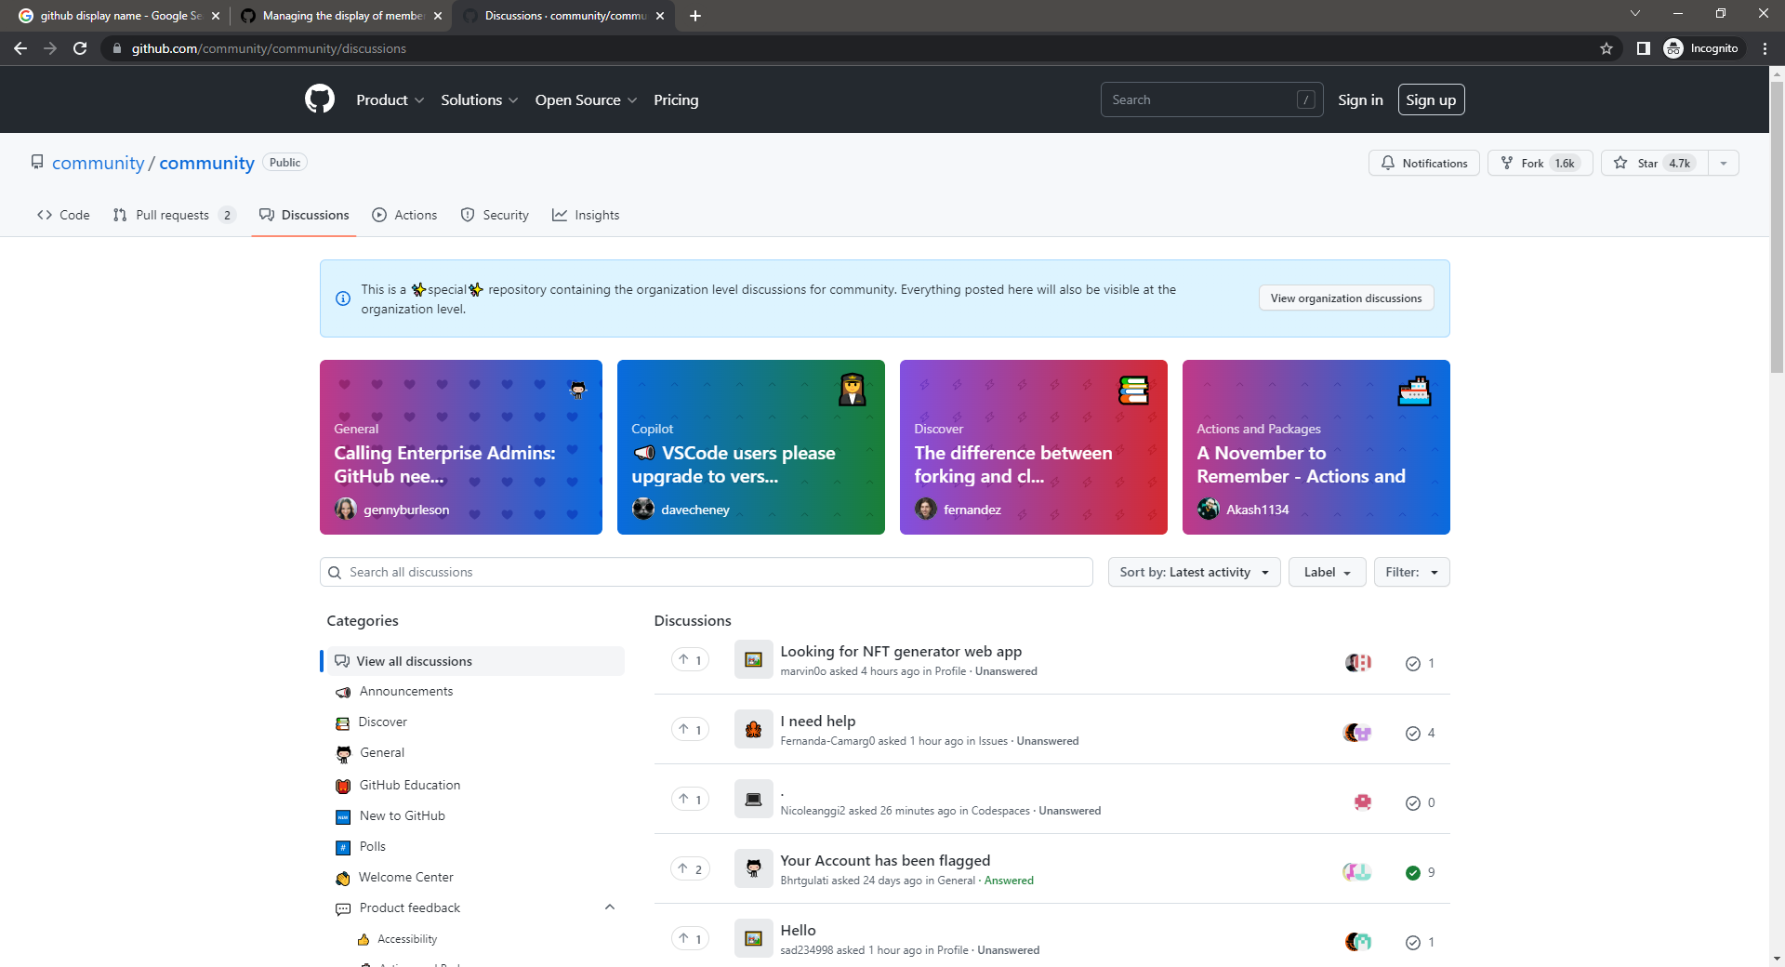The image size is (1785, 967).
Task: Collapse the Product feedback category
Action: (610, 907)
